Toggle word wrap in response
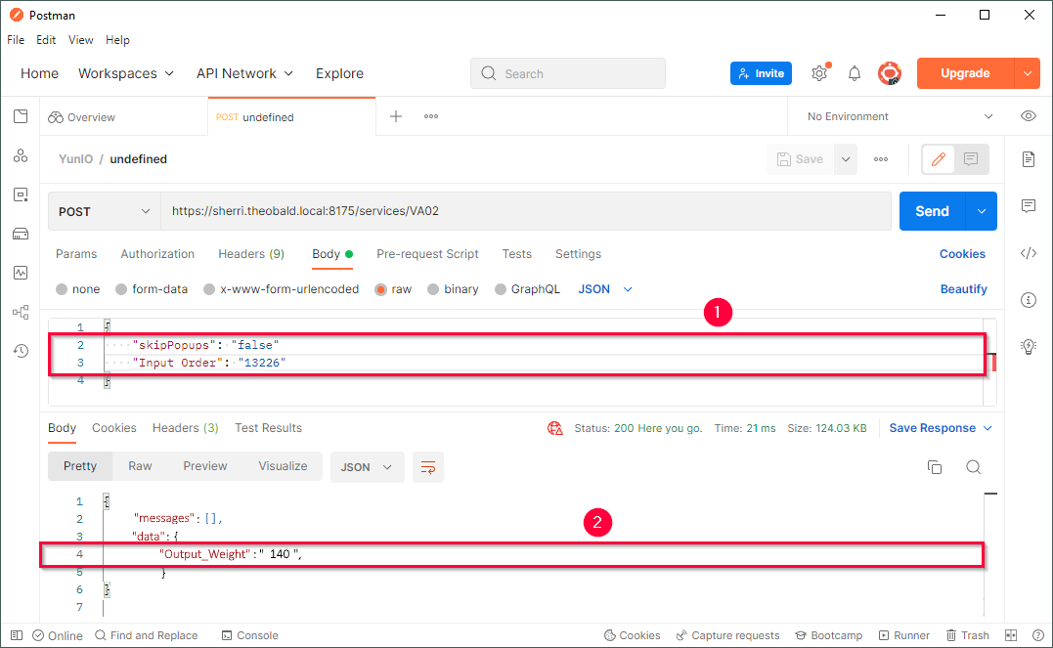The height and width of the screenshot is (648, 1053). pos(428,466)
